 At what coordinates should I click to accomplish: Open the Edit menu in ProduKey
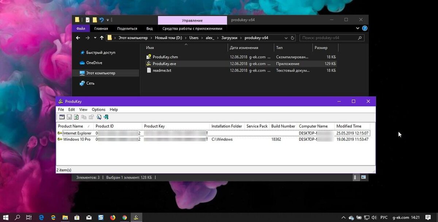[x=72, y=110]
